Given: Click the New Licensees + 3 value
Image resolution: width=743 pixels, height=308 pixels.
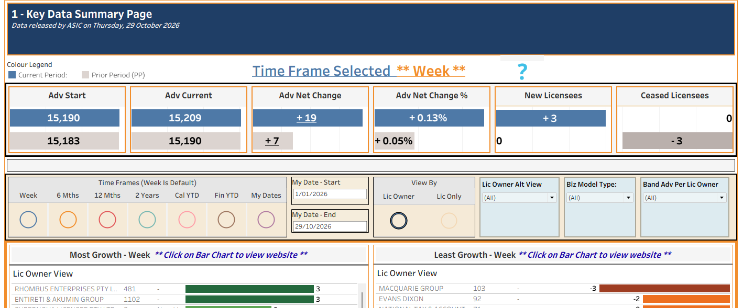Looking at the screenshot, I should (550, 118).
